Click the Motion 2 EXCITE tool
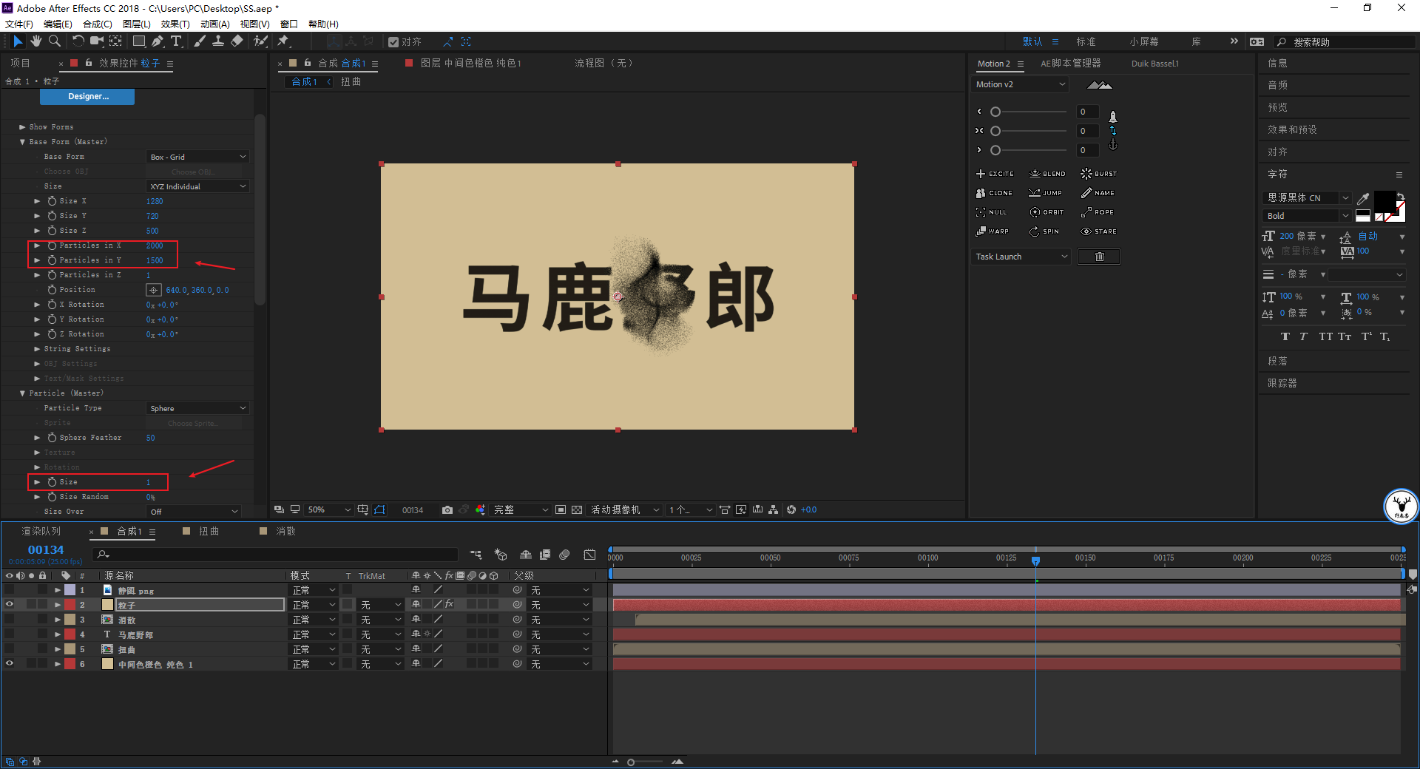Image resolution: width=1420 pixels, height=769 pixels. tap(995, 174)
